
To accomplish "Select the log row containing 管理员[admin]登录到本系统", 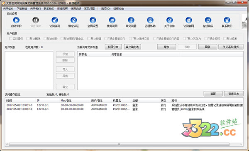I will (x=124, y=109).
